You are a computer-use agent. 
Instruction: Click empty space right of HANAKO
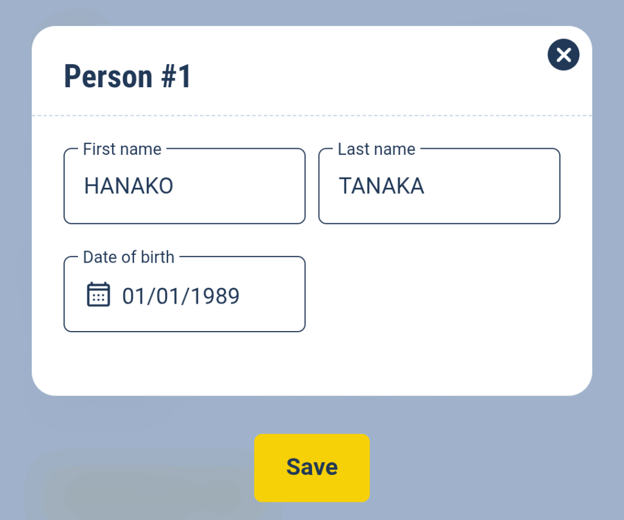click(x=239, y=186)
